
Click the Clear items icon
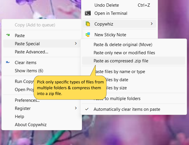coord(8,62)
